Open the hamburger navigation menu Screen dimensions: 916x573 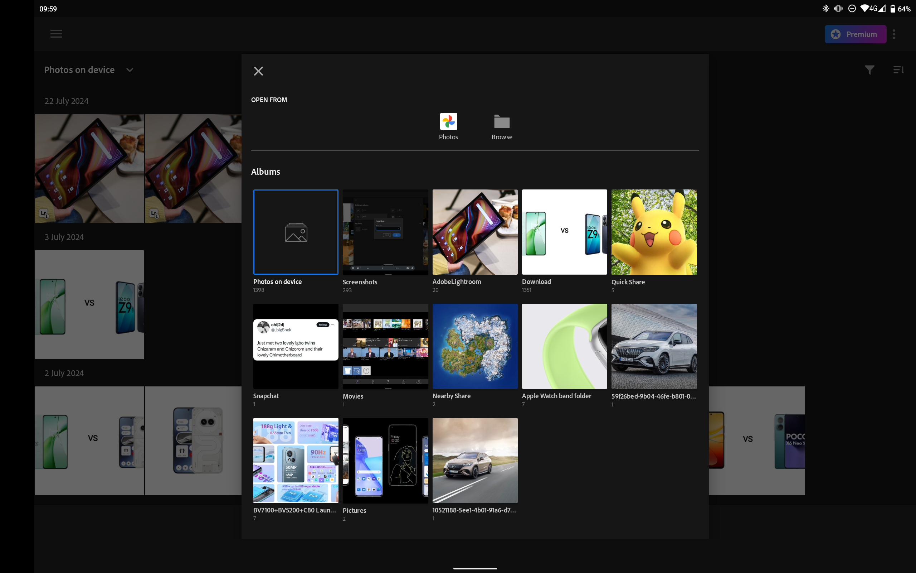click(56, 34)
